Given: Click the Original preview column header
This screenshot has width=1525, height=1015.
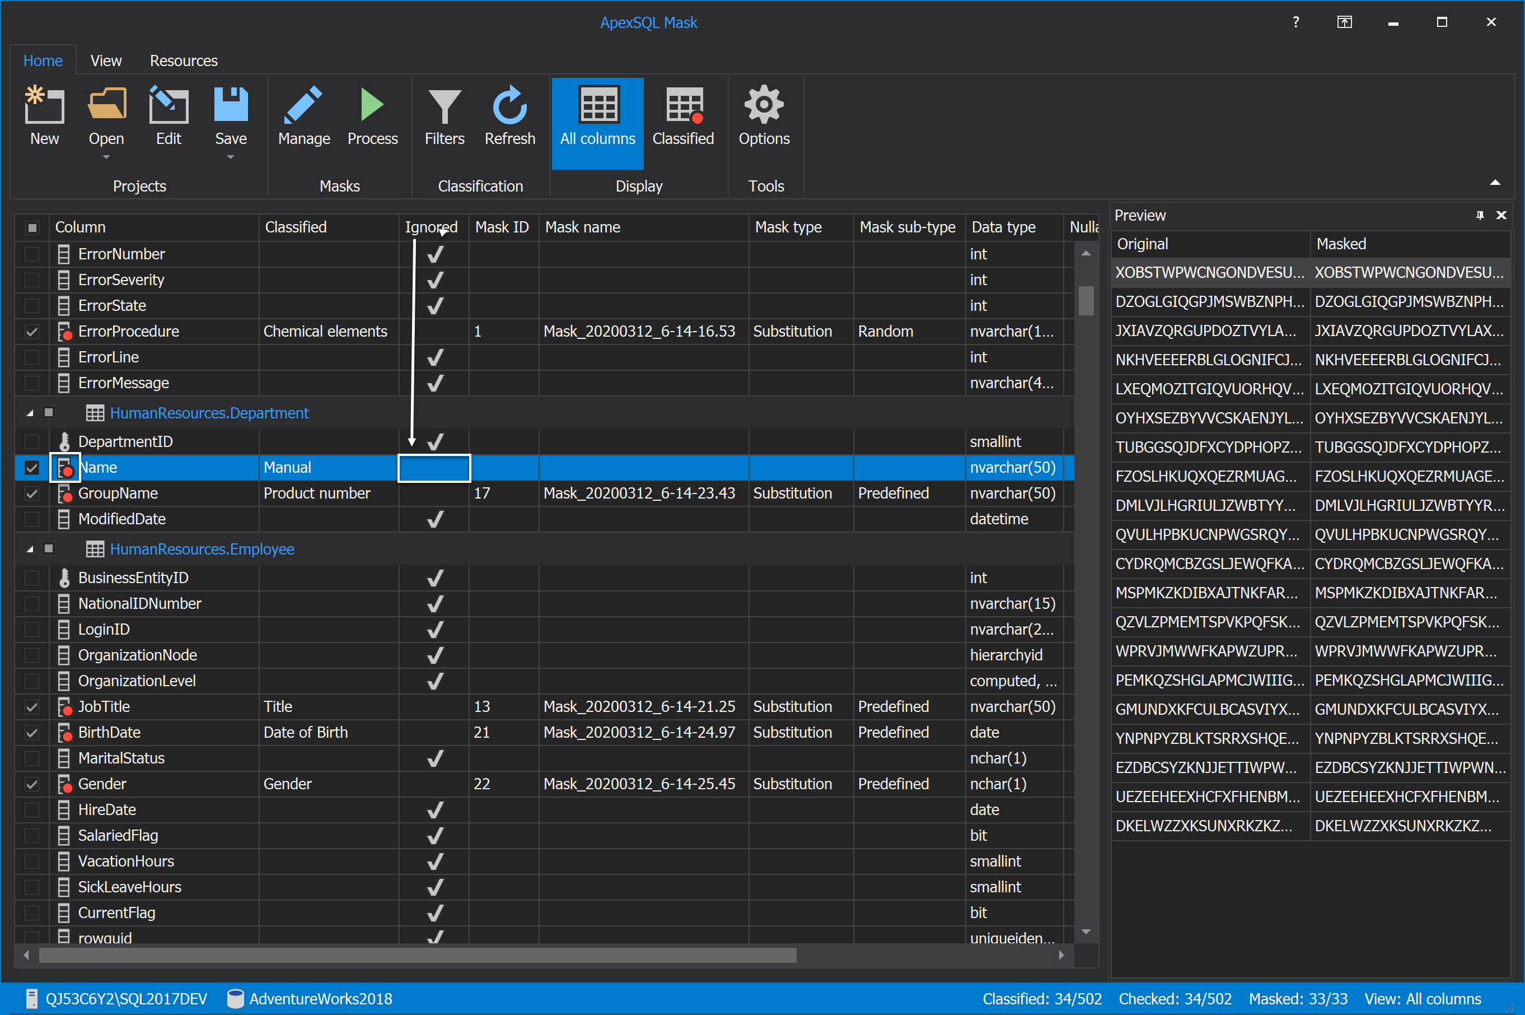Looking at the screenshot, I should point(1210,244).
